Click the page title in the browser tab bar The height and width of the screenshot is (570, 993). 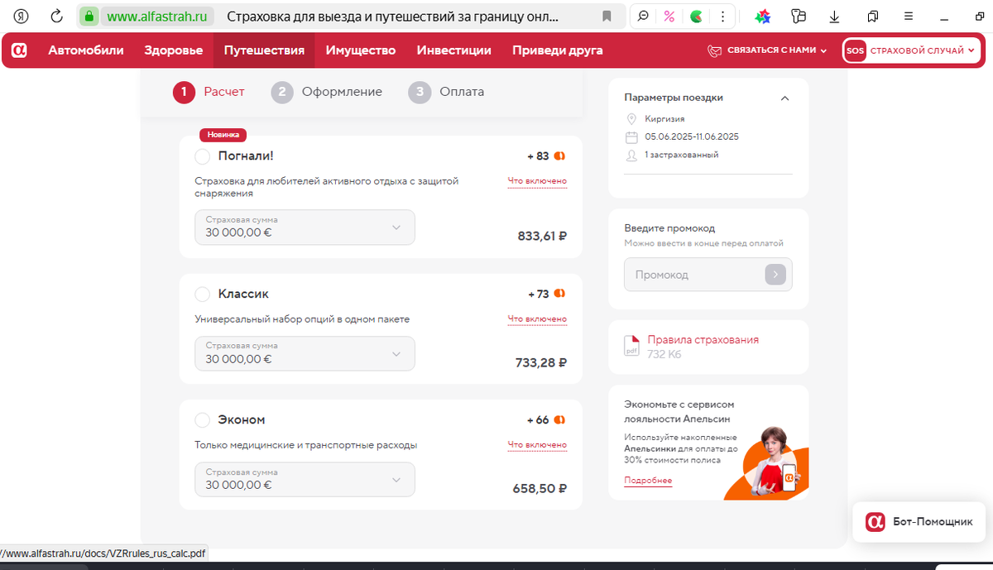392,16
